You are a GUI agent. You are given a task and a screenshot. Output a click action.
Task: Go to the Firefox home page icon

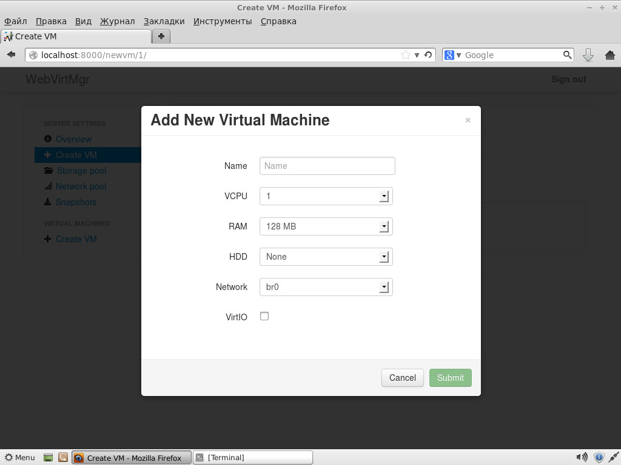point(610,55)
